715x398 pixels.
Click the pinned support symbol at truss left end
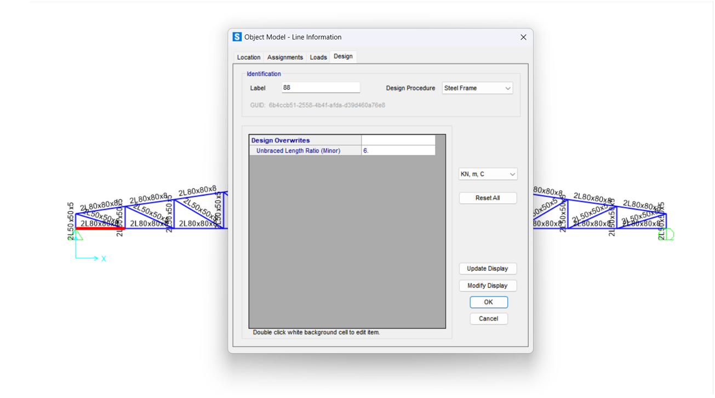point(77,235)
